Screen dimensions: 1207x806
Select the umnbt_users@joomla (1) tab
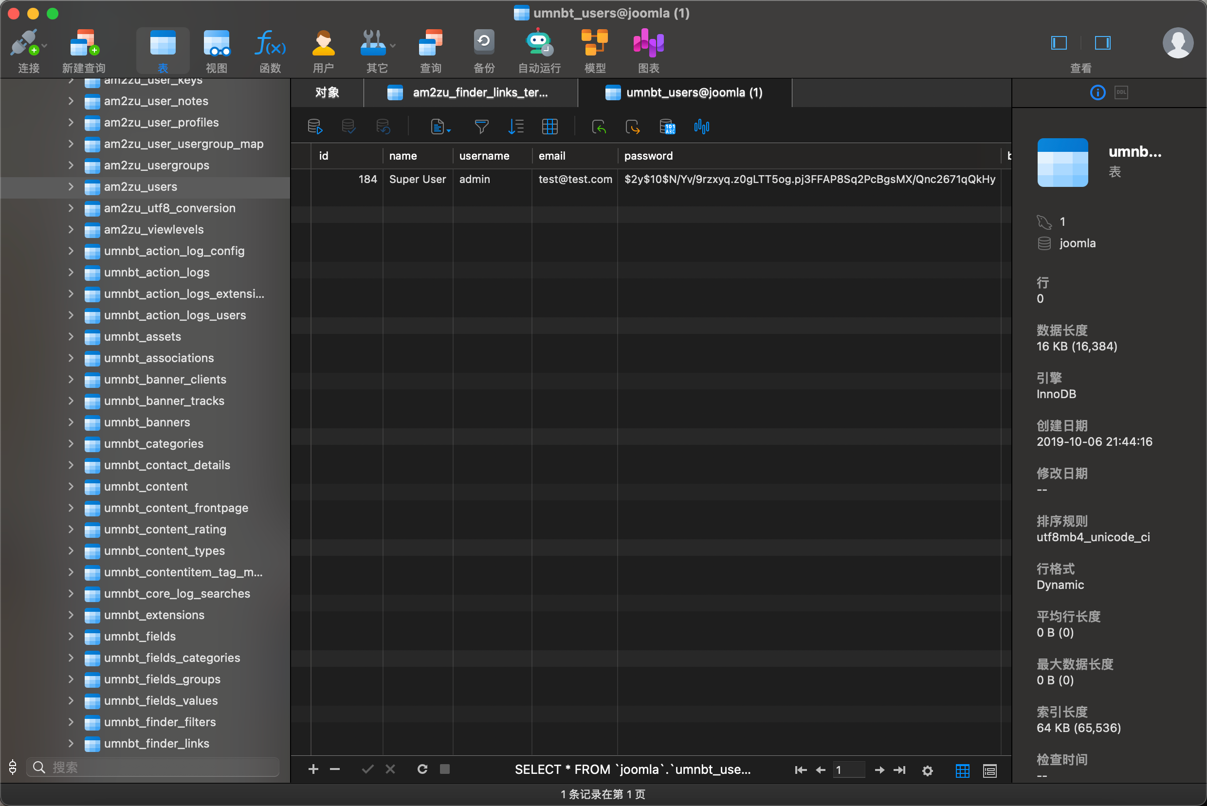(685, 92)
